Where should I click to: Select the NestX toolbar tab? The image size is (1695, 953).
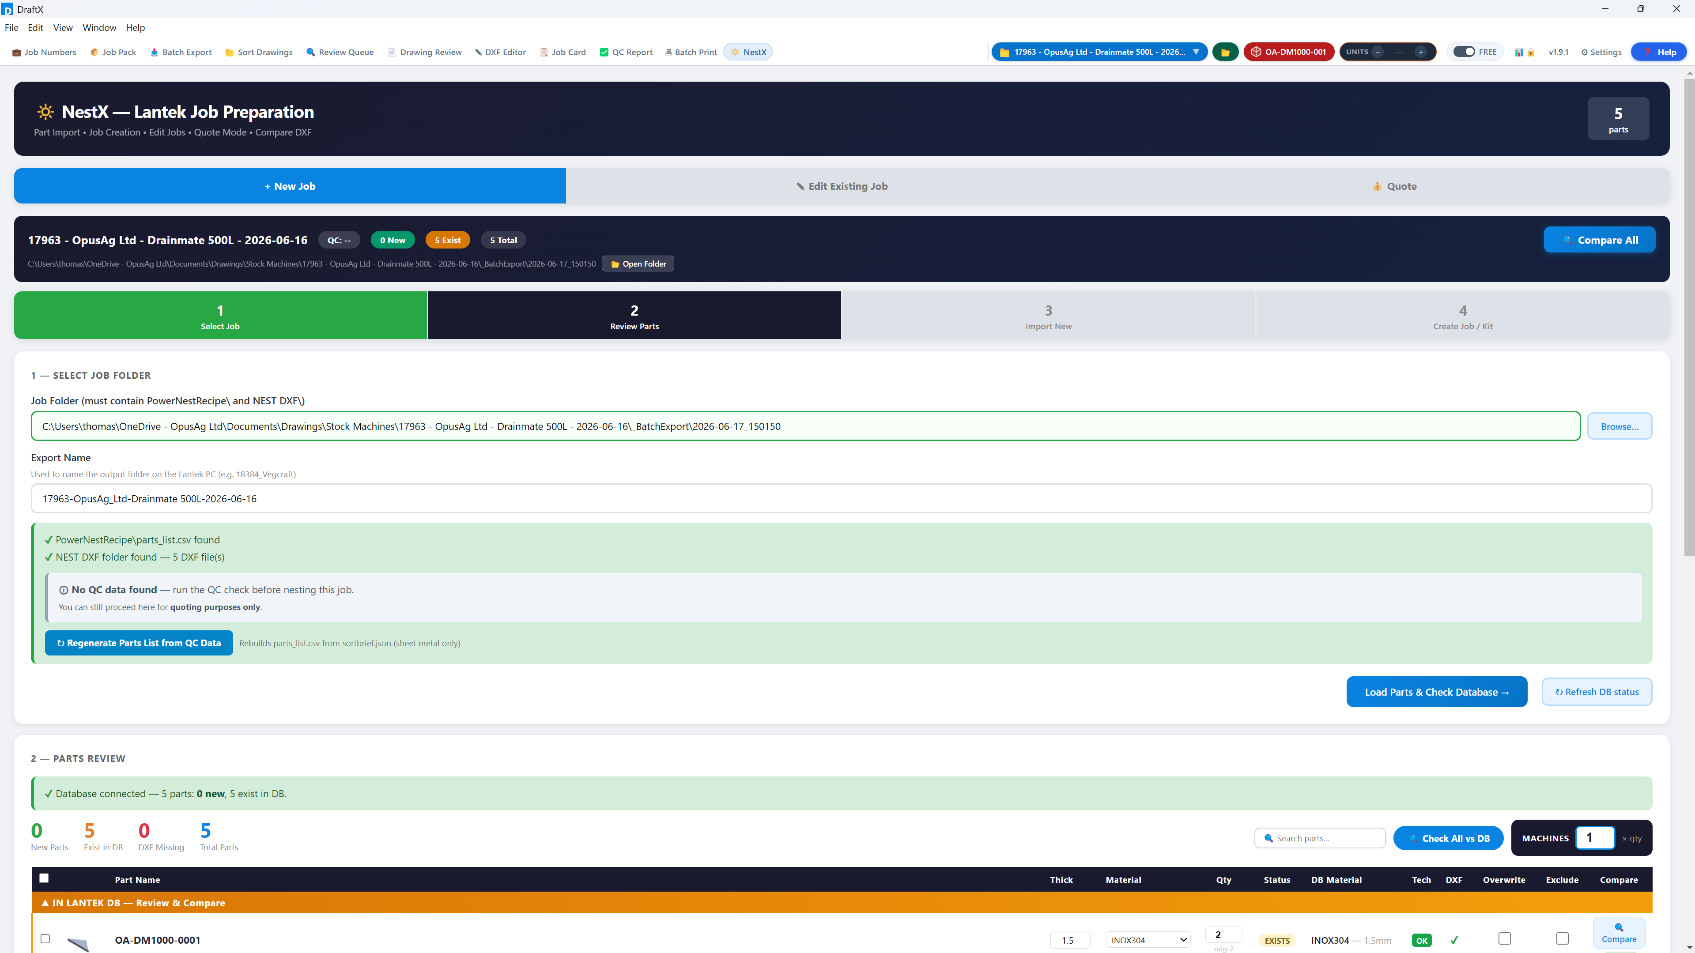[748, 52]
